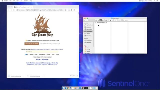Open Browse Torrents link
The image size is (160, 90).
(x=35, y=49)
